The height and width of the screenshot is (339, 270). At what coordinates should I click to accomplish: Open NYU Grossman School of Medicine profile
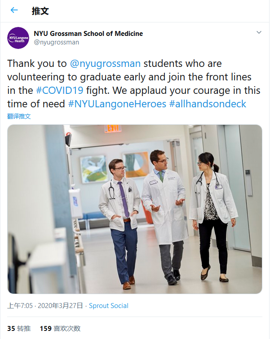(x=88, y=34)
